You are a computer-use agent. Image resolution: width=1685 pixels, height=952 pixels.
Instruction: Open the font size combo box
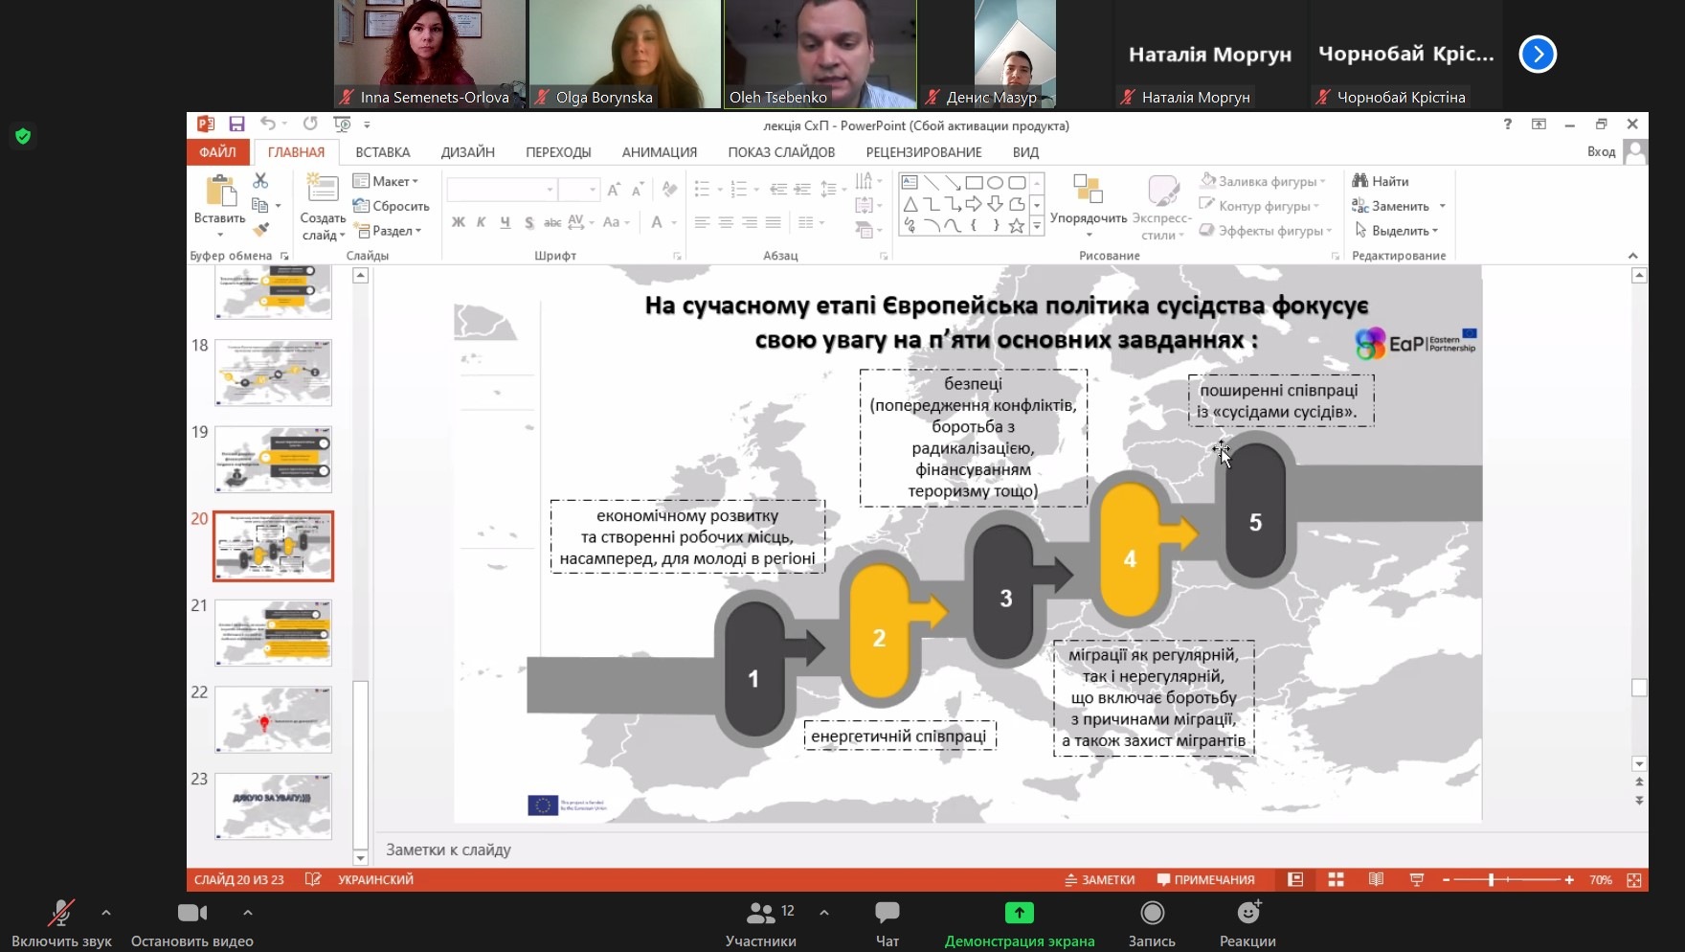pos(579,190)
